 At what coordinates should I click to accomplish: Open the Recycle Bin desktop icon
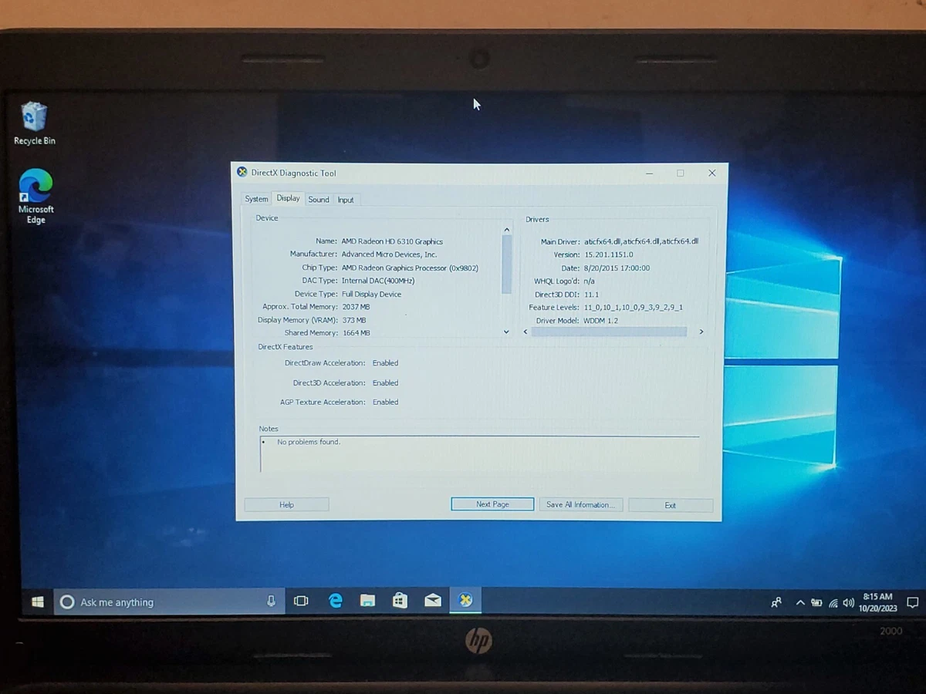[34, 123]
